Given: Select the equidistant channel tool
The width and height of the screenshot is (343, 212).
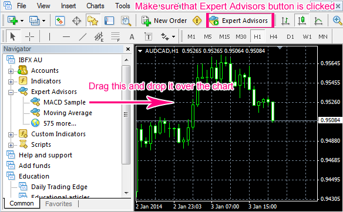Looking at the screenshot, I should pyautogui.click(x=99, y=37).
